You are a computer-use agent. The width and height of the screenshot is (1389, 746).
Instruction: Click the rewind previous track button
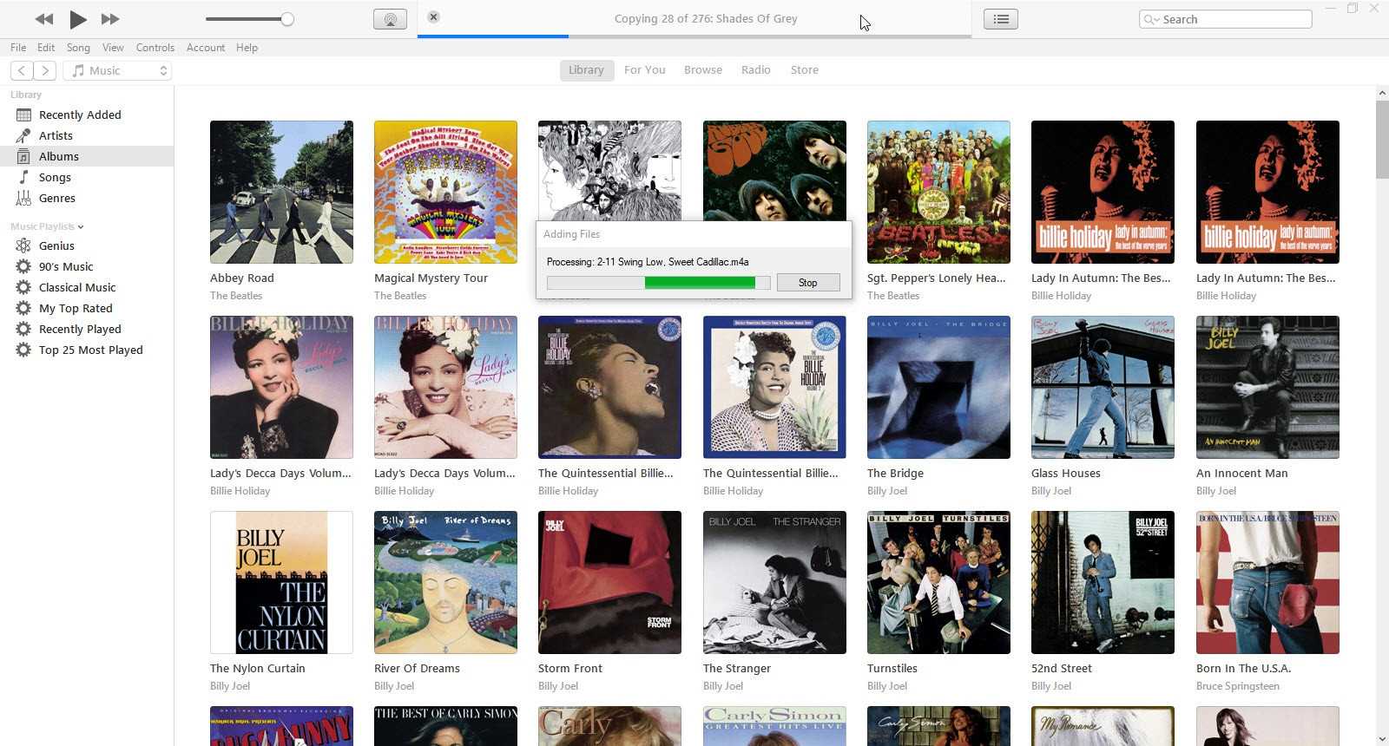[x=43, y=19]
